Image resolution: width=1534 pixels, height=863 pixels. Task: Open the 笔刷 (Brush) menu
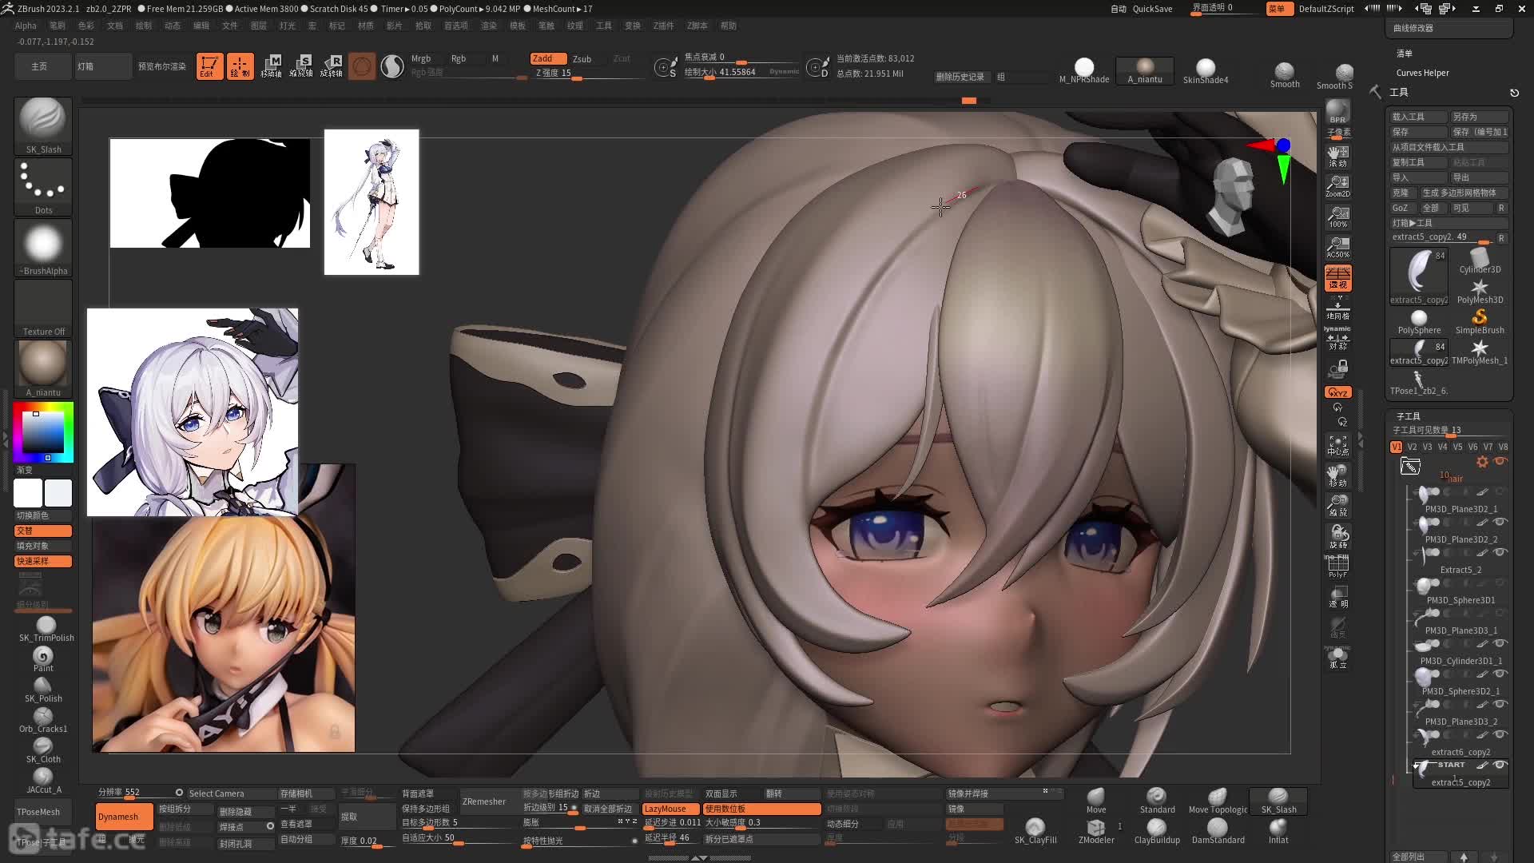(x=58, y=26)
